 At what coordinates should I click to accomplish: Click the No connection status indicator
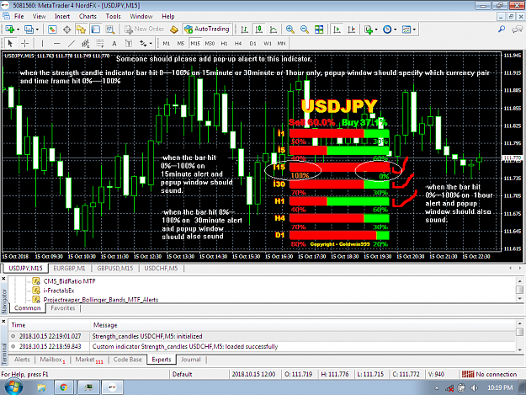point(490,374)
